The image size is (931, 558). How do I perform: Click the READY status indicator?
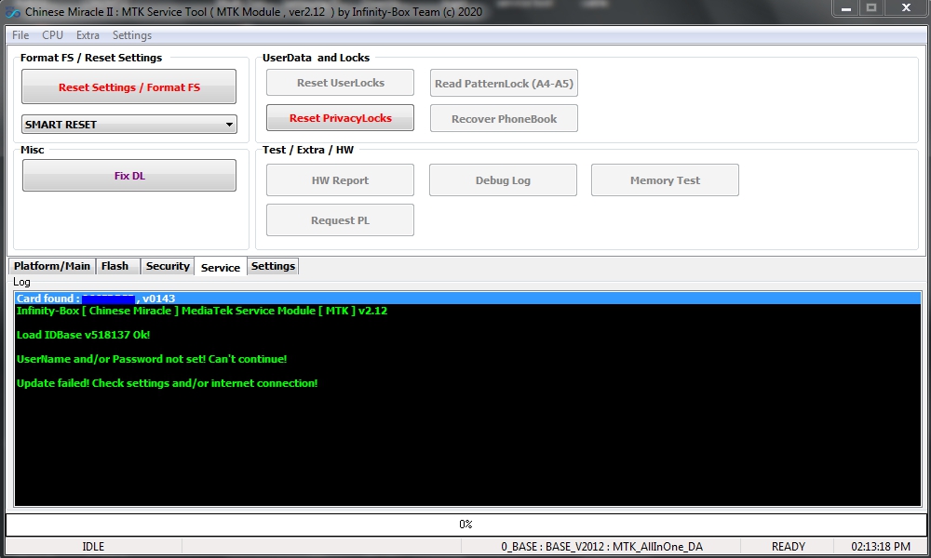(x=788, y=546)
